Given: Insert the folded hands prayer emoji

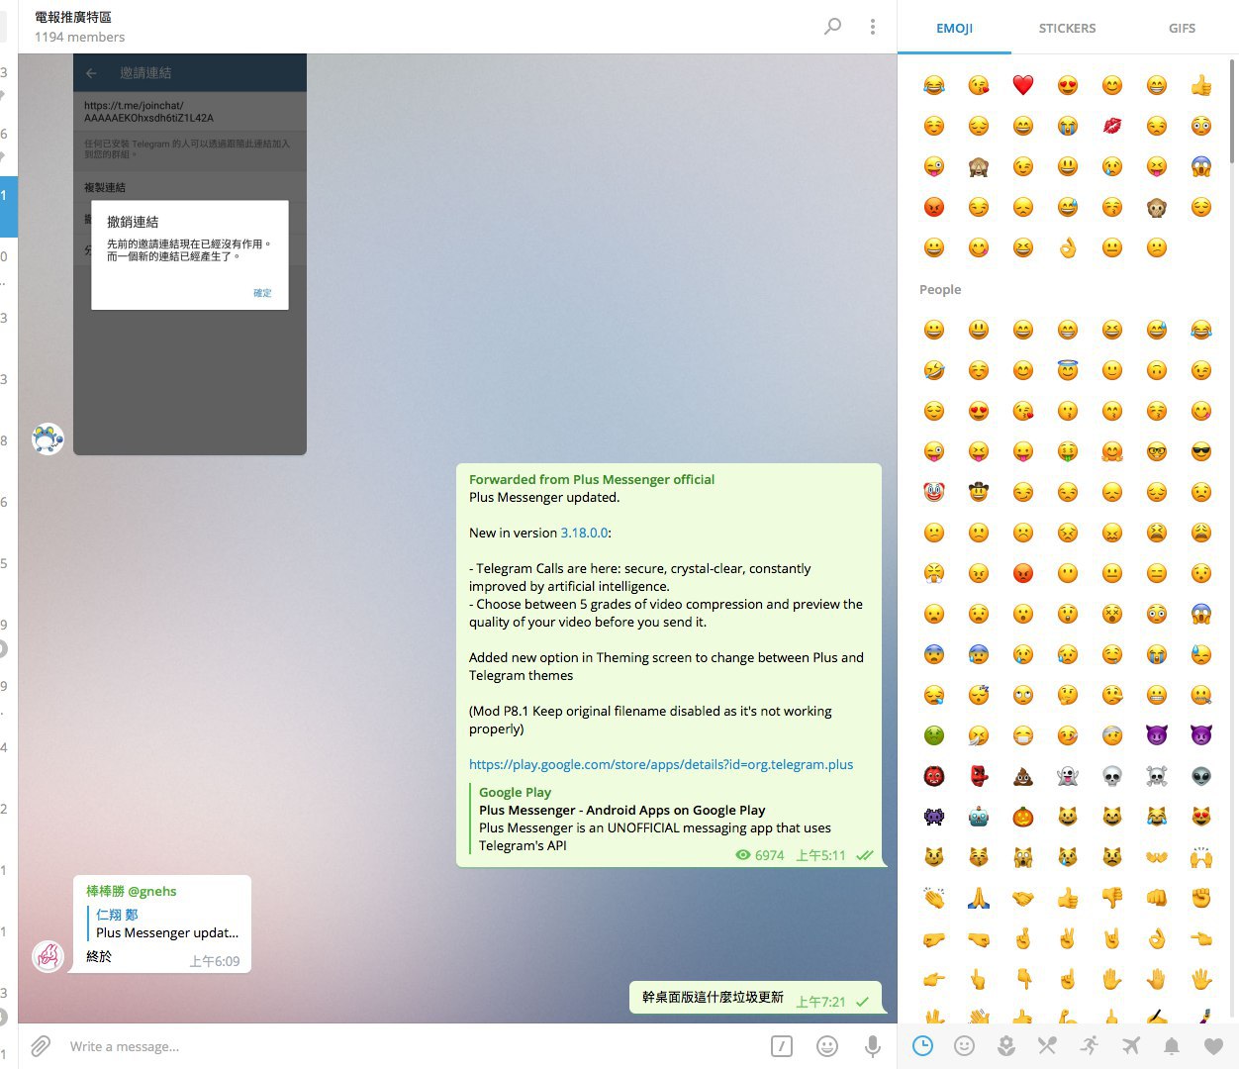Looking at the screenshot, I should (x=979, y=898).
